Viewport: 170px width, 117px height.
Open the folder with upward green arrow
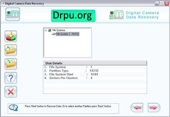(x=11, y=50)
